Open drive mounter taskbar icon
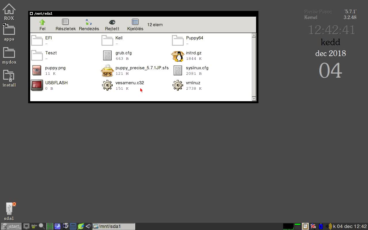This screenshot has width=368, height=230. point(34,226)
